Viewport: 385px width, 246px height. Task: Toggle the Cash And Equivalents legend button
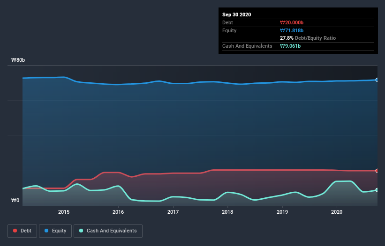(108, 231)
